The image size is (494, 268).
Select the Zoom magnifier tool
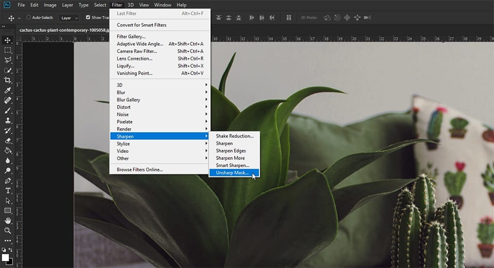pyautogui.click(x=8, y=230)
